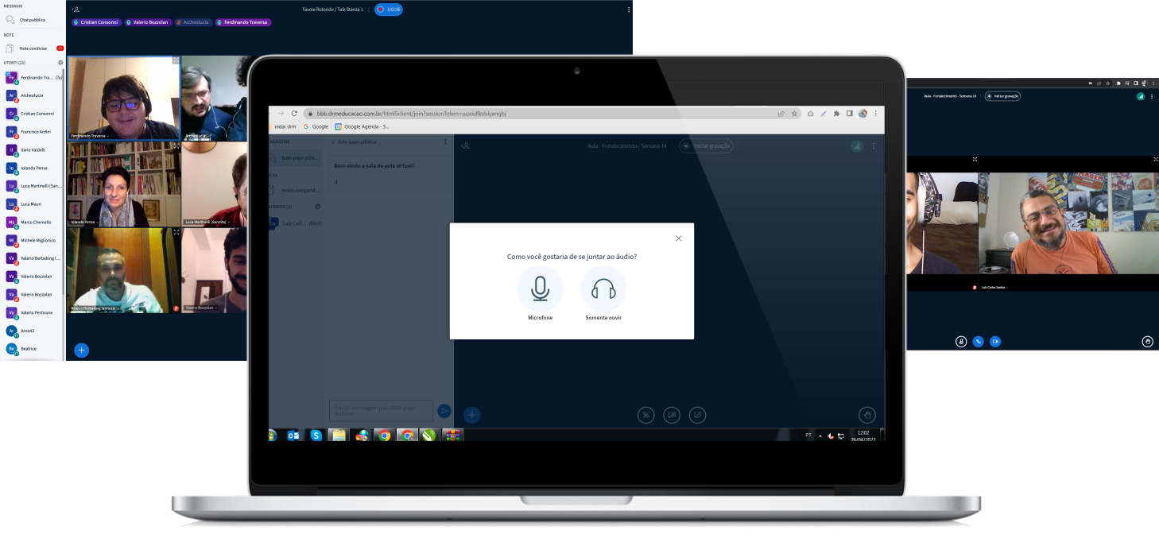Click Iniciar gravação in the right window
Viewport: 1159px width, 546px height.
1002,96
